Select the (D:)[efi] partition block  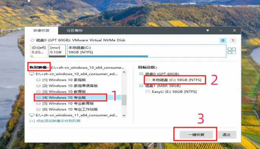tap(39, 51)
